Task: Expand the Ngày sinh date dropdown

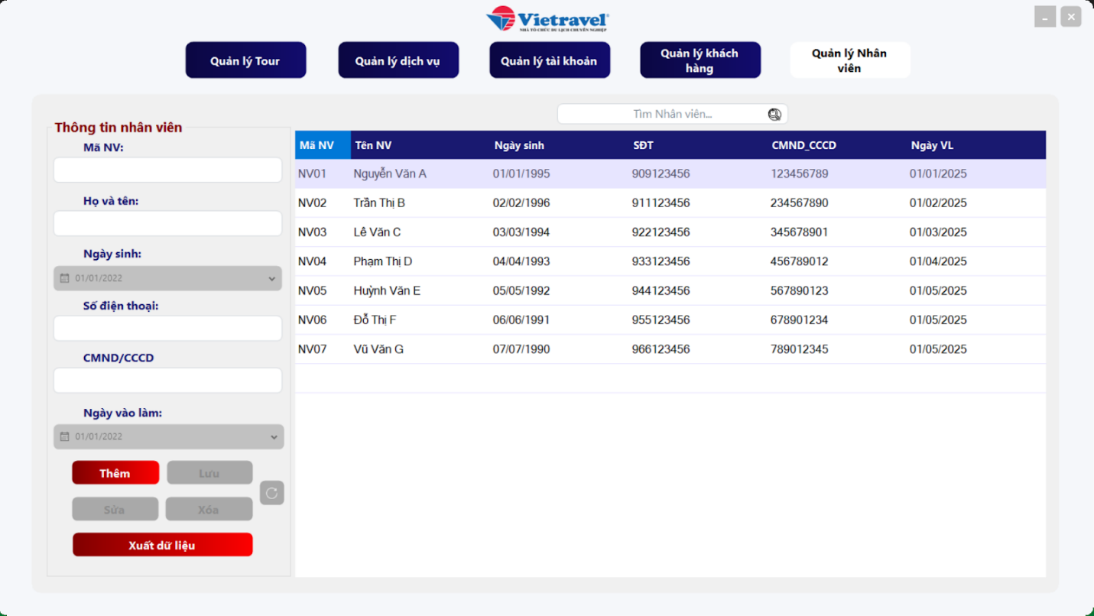Action: tap(272, 279)
